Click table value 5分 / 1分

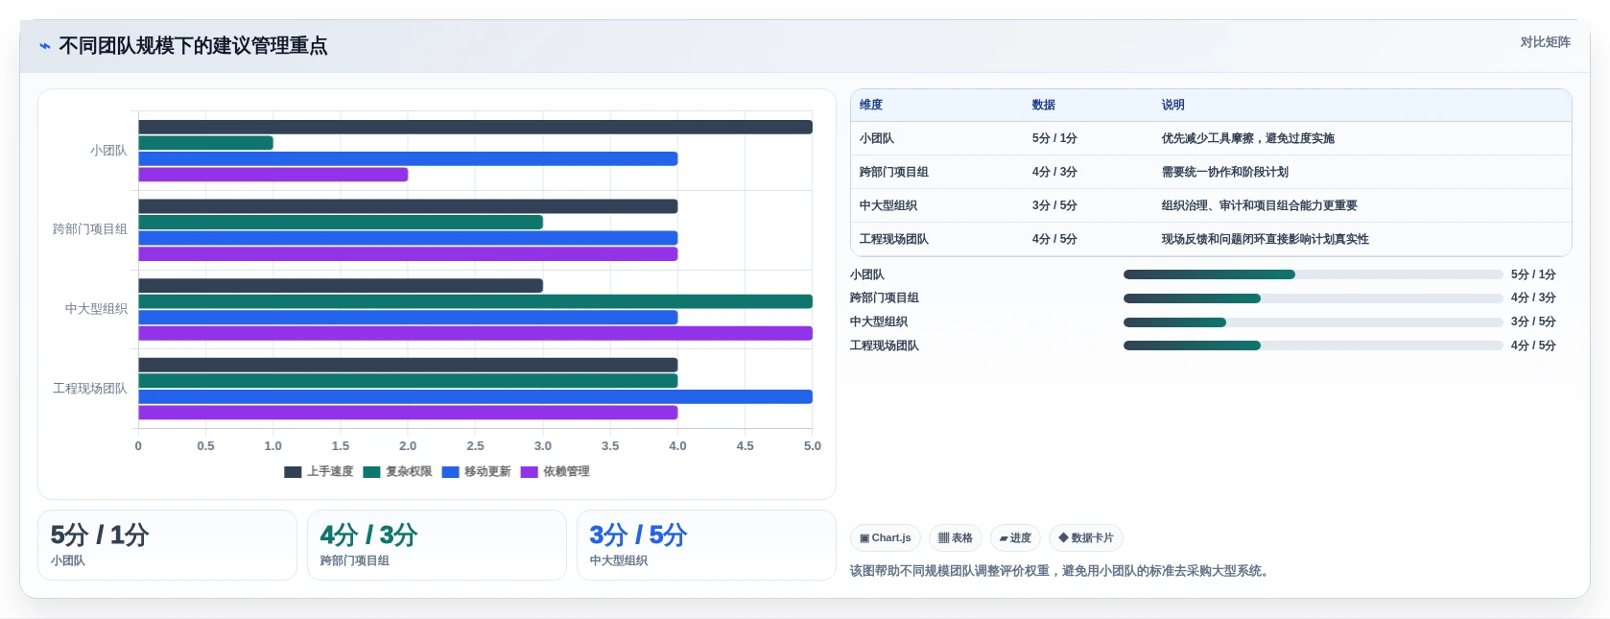coord(1054,138)
